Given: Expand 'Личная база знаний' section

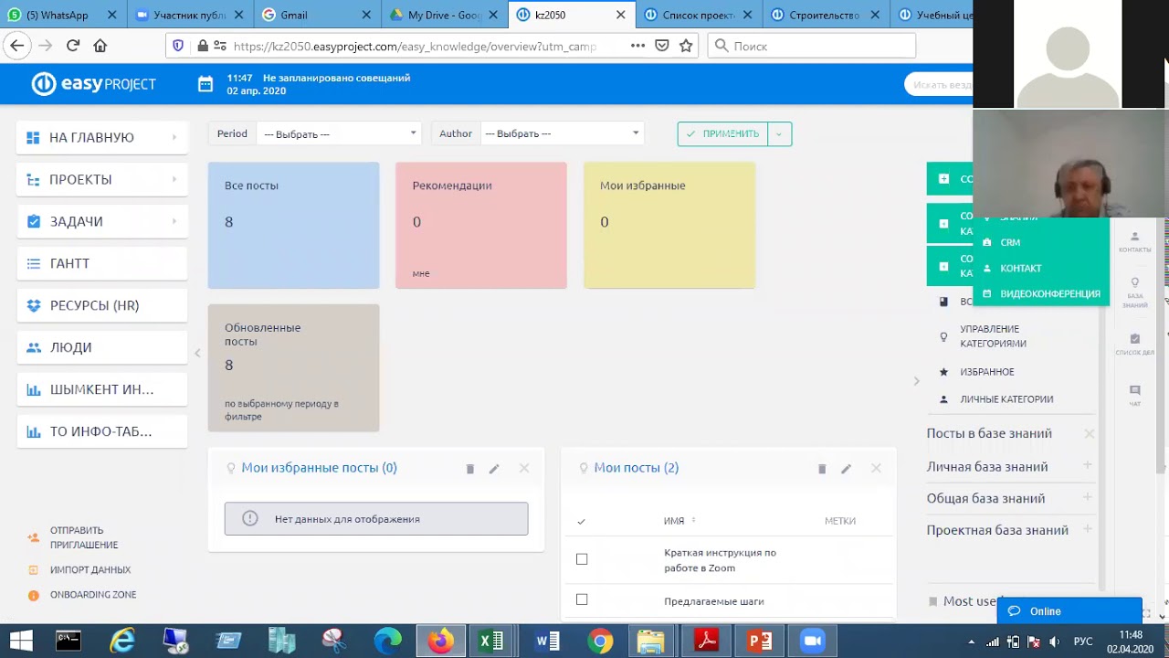Looking at the screenshot, I should point(1088,465).
